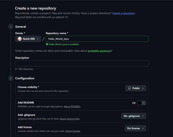Use the suggested name probable-garbanzo
Screen dimensions: 173x137
[x=100, y=51]
